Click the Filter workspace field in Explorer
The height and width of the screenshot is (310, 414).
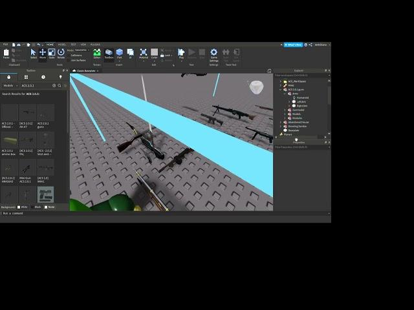pyautogui.click(x=300, y=76)
